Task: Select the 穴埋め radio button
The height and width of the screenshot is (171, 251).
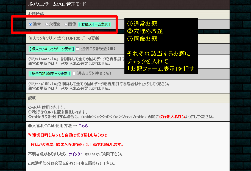Action: (x=47, y=24)
